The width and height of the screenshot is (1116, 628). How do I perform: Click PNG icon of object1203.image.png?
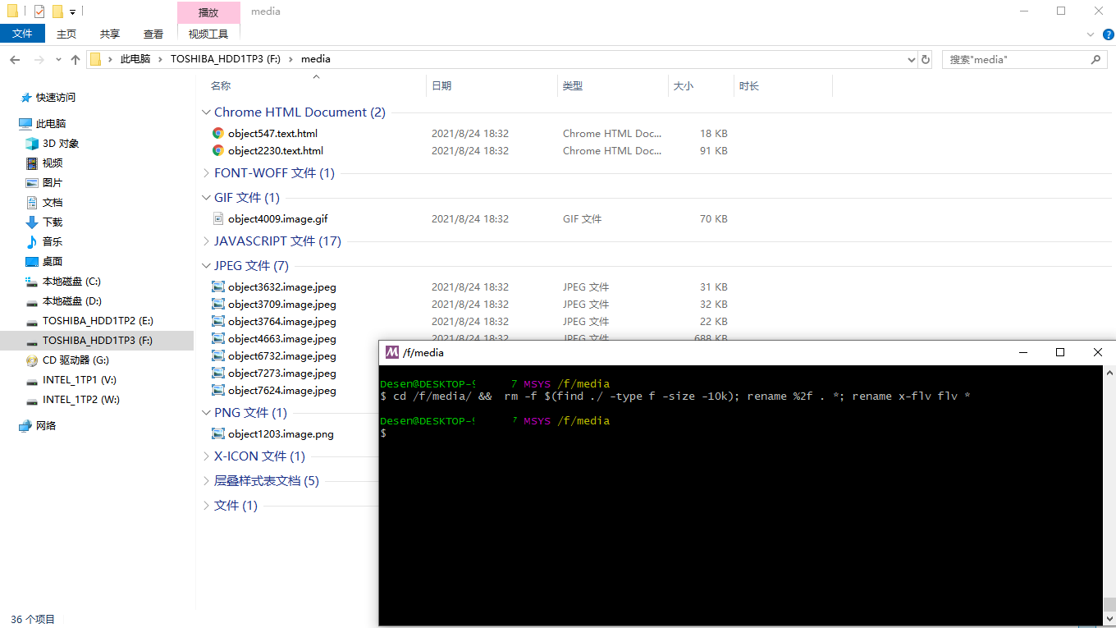218,433
